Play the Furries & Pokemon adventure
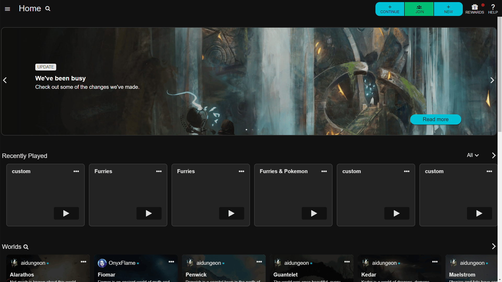This screenshot has width=502, height=282. pyautogui.click(x=314, y=213)
